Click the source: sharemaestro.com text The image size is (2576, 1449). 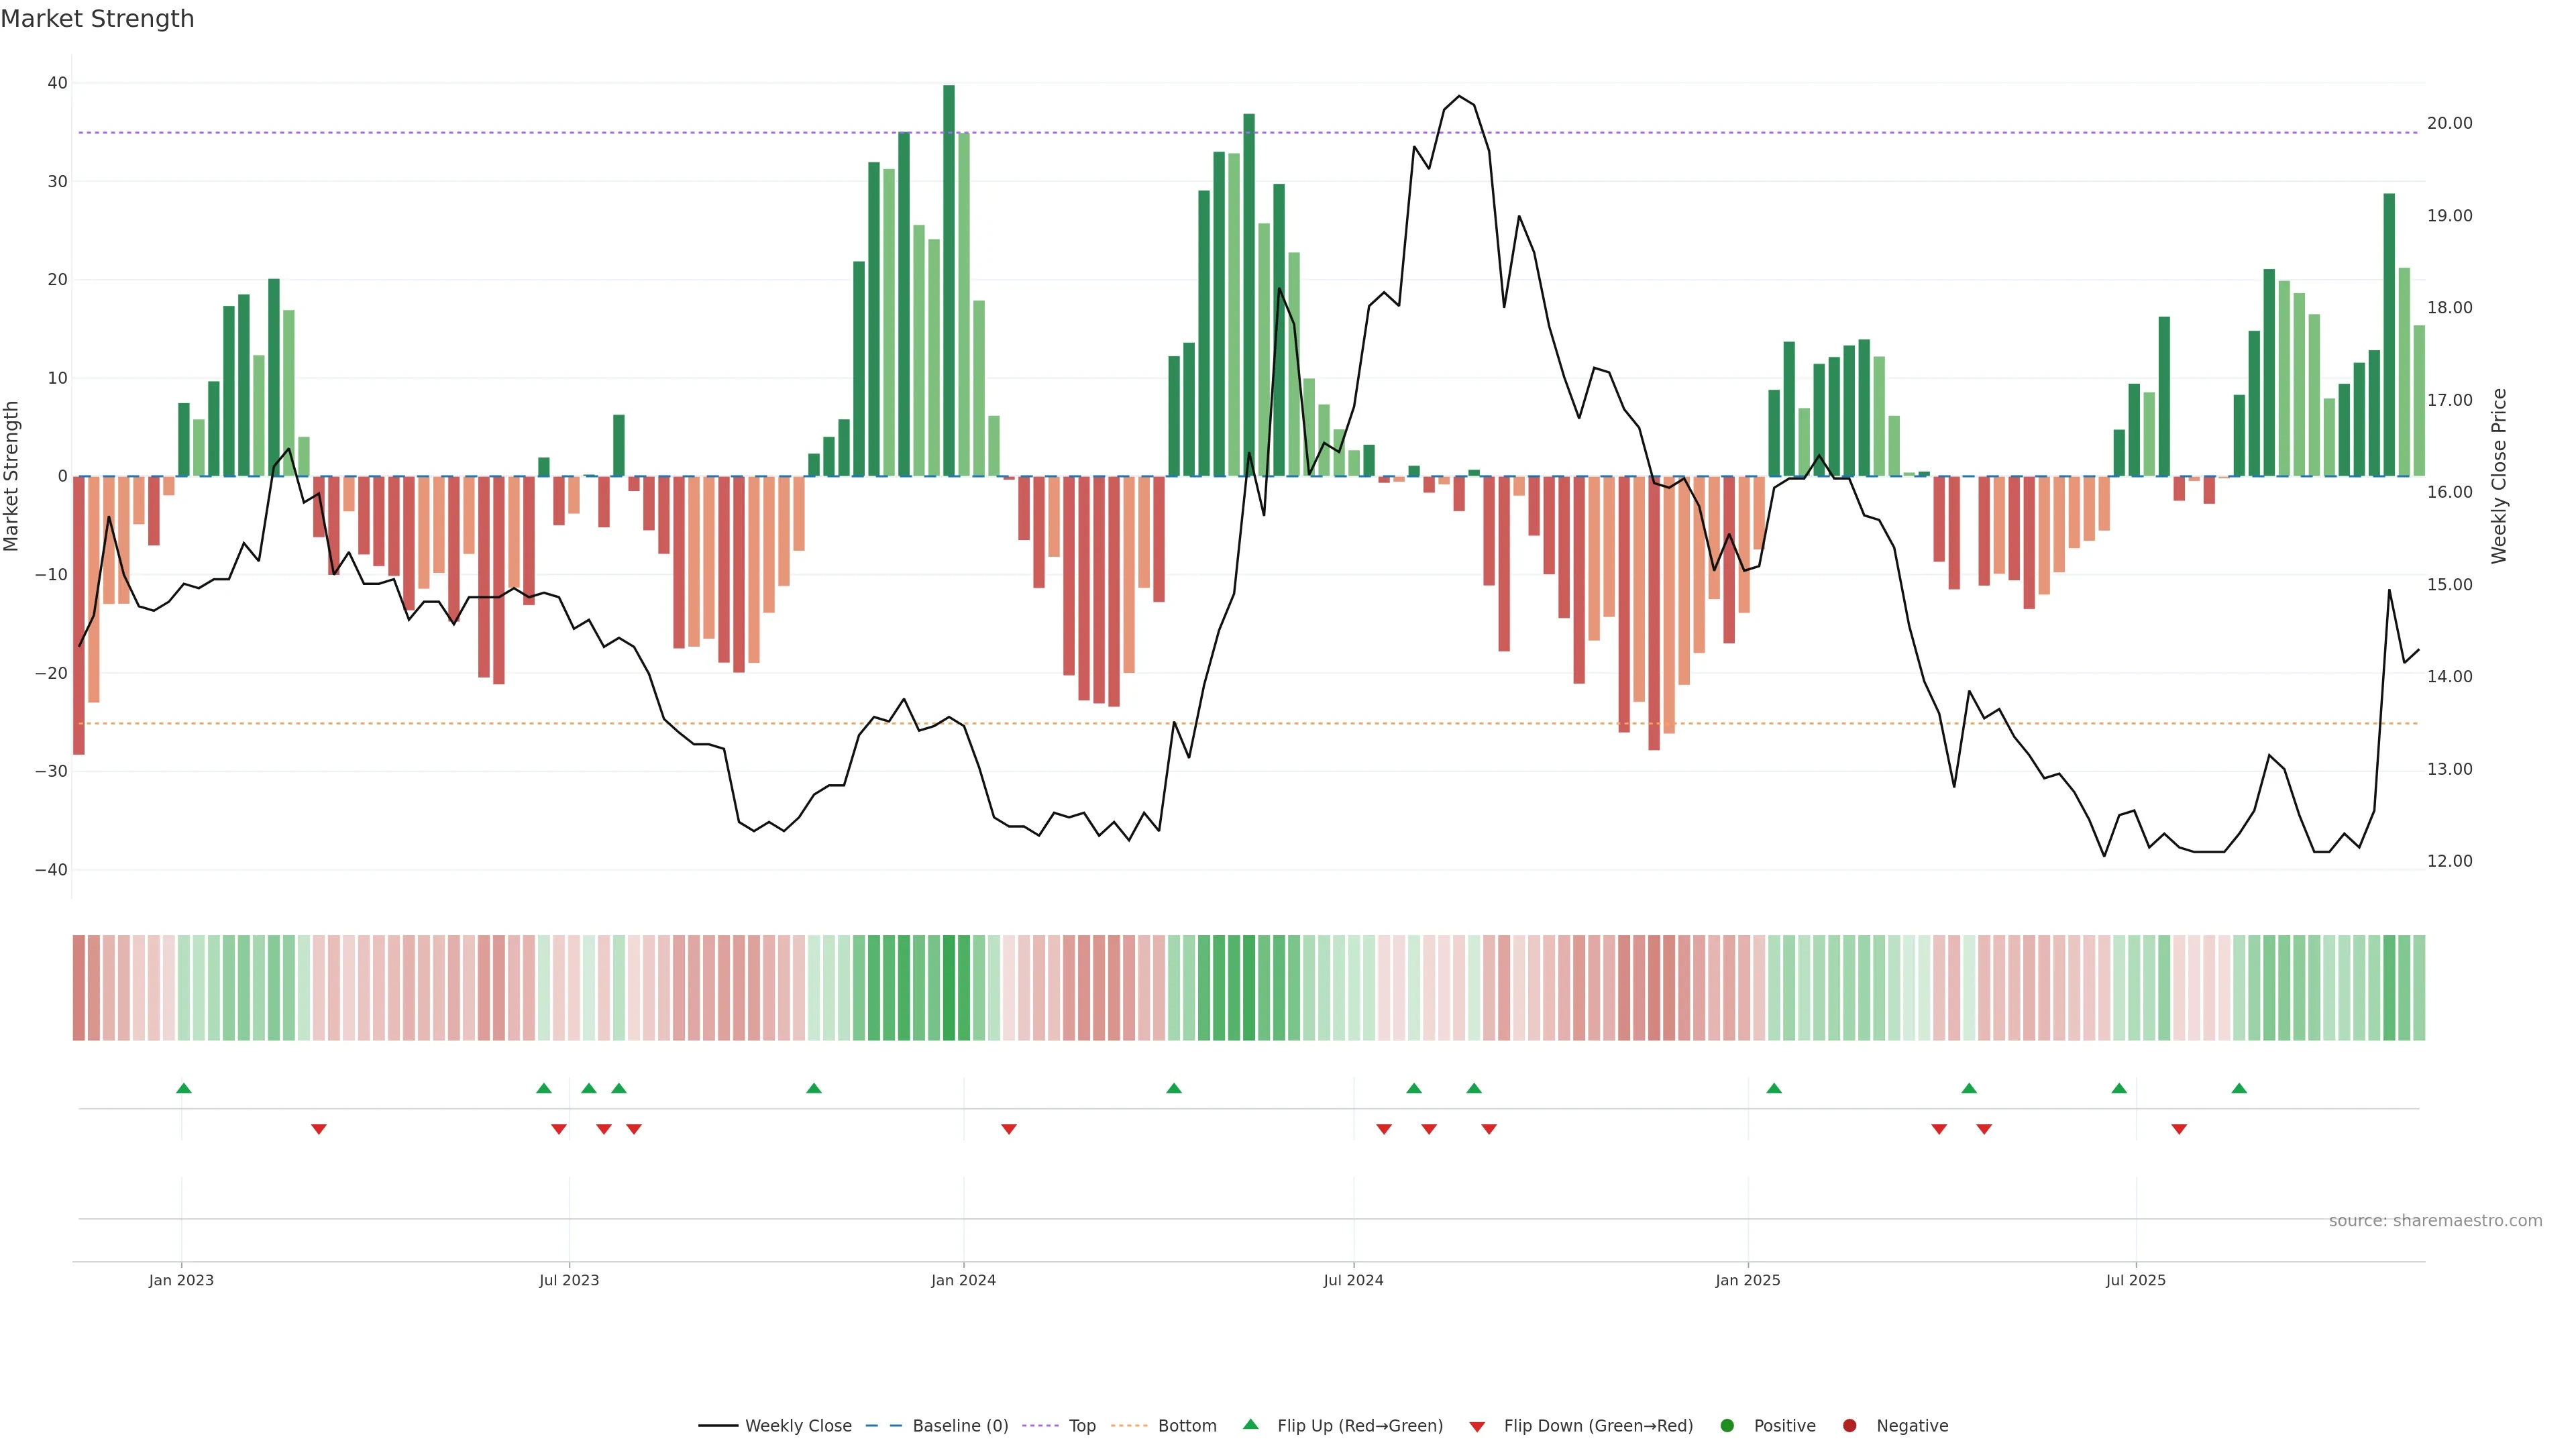pyautogui.click(x=2435, y=1220)
